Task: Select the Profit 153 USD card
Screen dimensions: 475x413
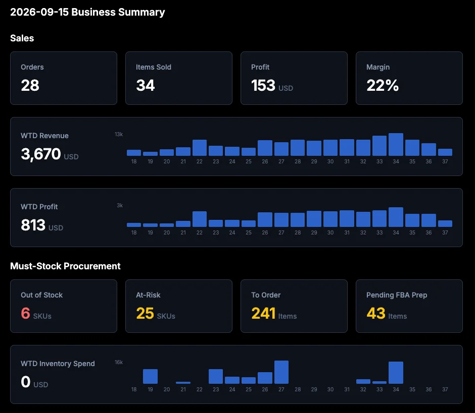Action: click(x=294, y=78)
